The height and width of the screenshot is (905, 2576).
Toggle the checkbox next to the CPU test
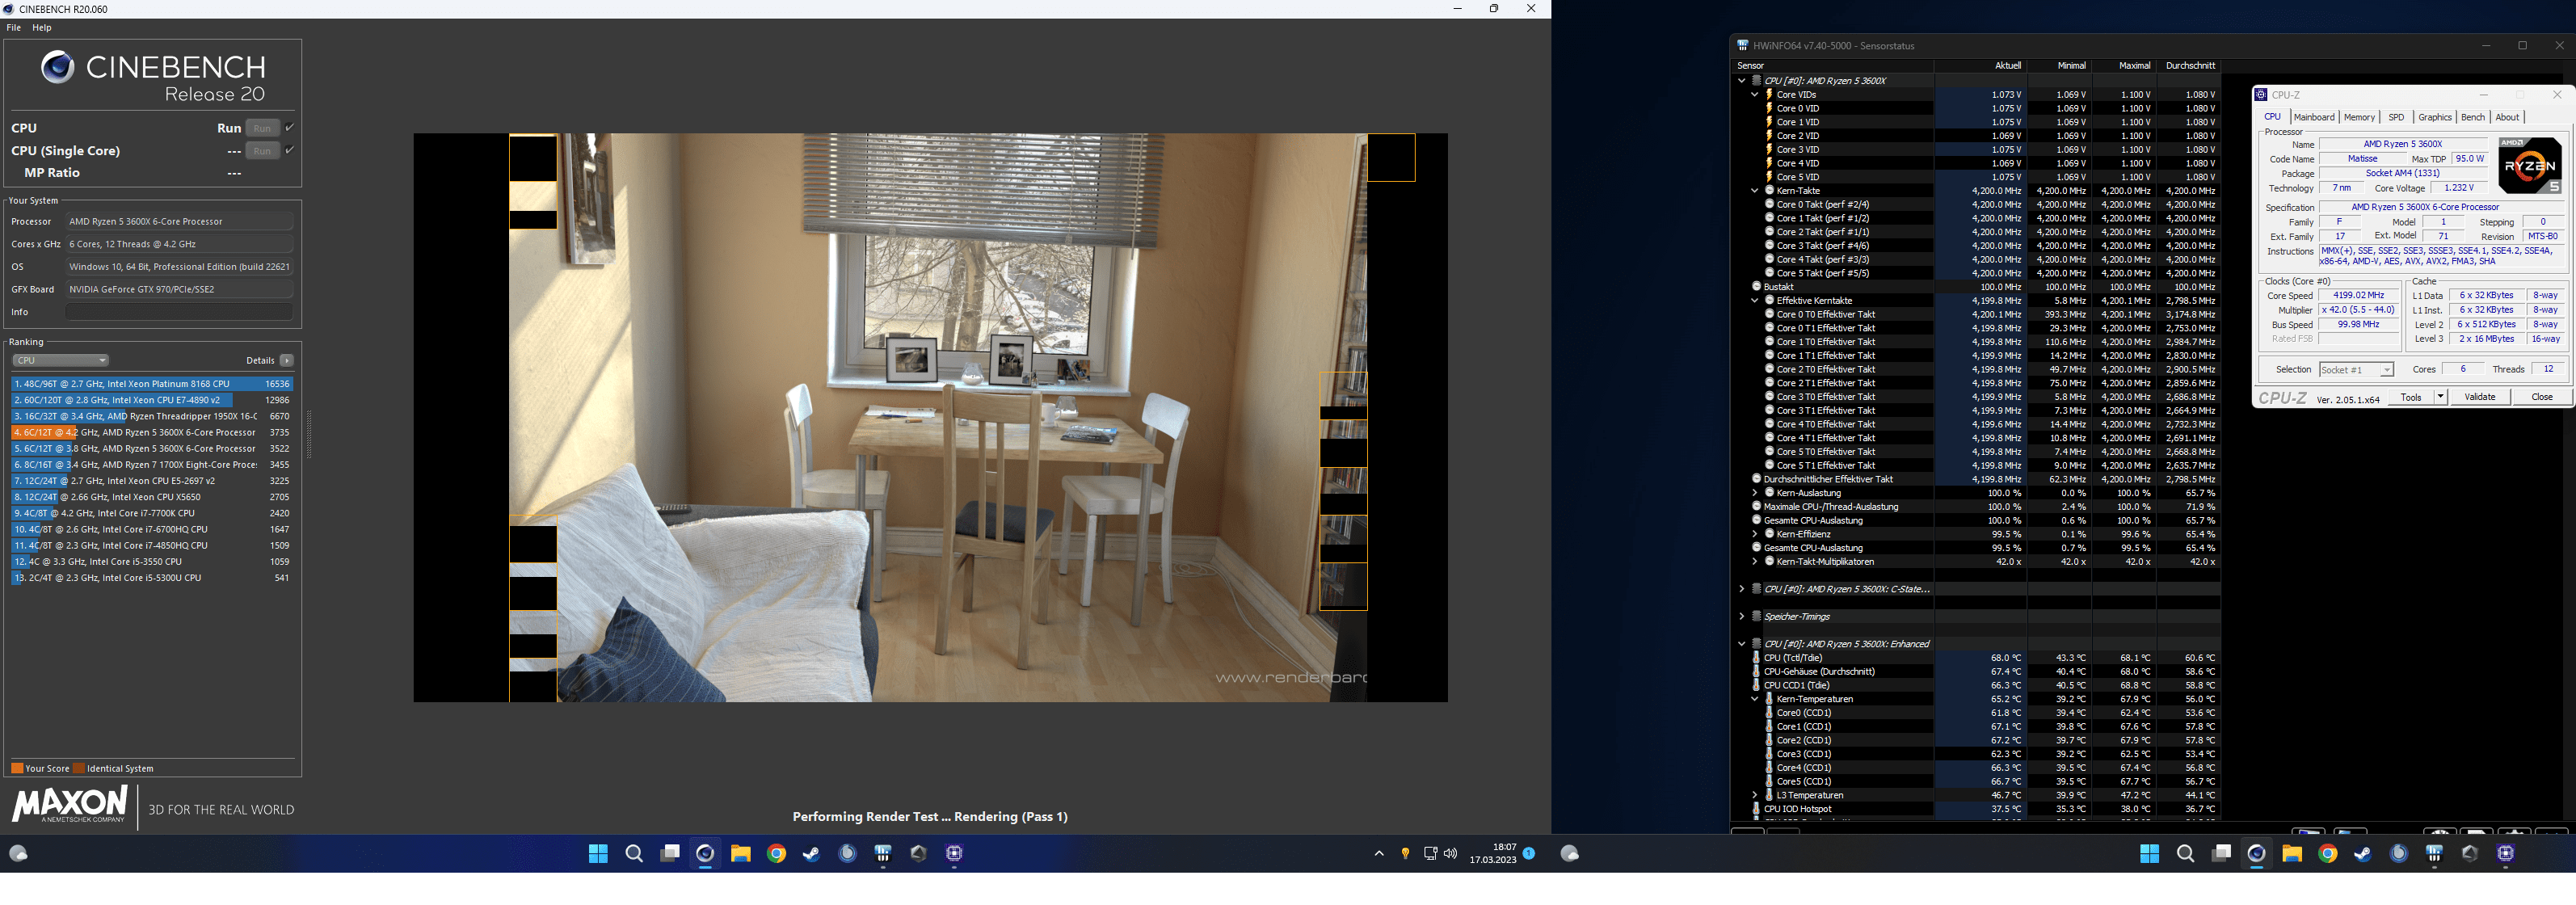[289, 127]
